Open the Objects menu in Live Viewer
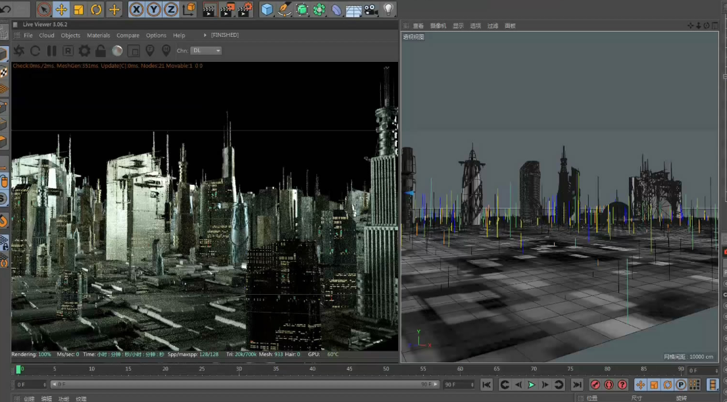This screenshot has height=402, width=727. coord(70,36)
